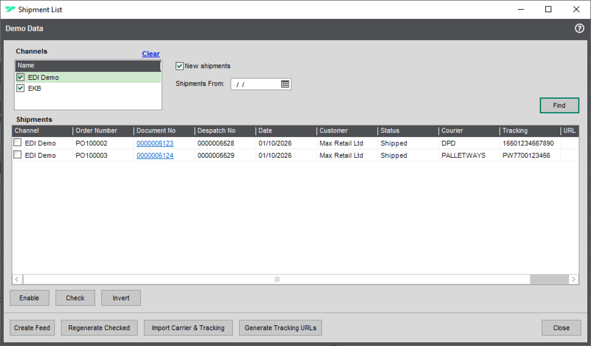
Task: Open the help question mark icon
Action: click(579, 29)
